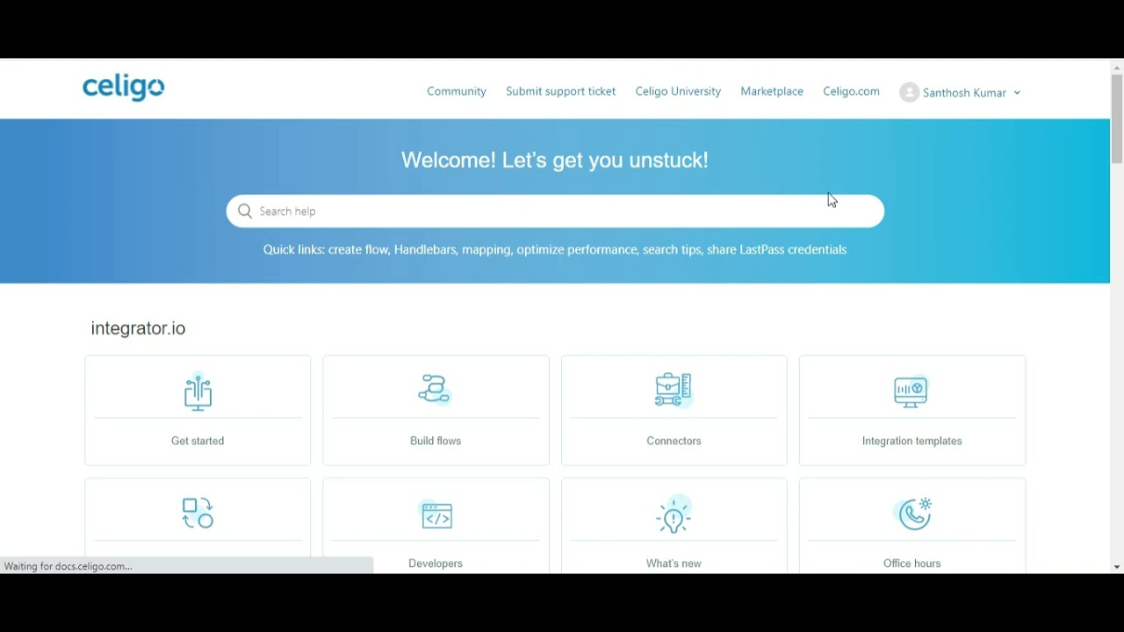Click the Celigo logo
1124x632 pixels.
pyautogui.click(x=123, y=88)
